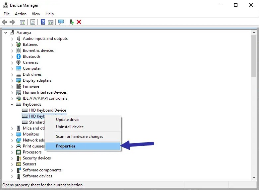259x190 pixels.
Task: Expand the Software components chevron
Action: click(12, 170)
